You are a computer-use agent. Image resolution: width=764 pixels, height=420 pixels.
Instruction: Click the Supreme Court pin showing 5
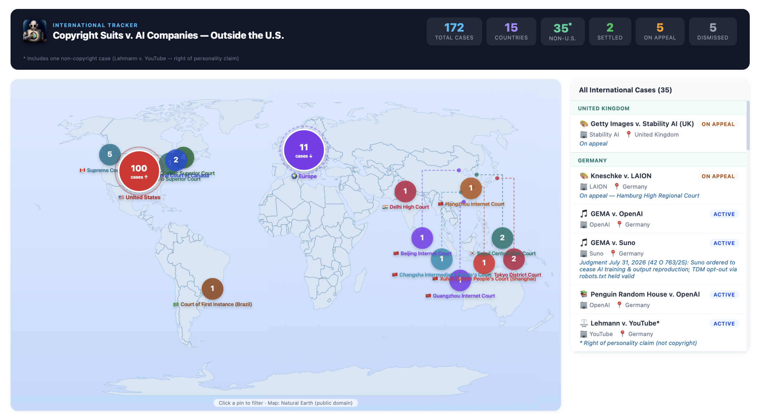pyautogui.click(x=110, y=154)
